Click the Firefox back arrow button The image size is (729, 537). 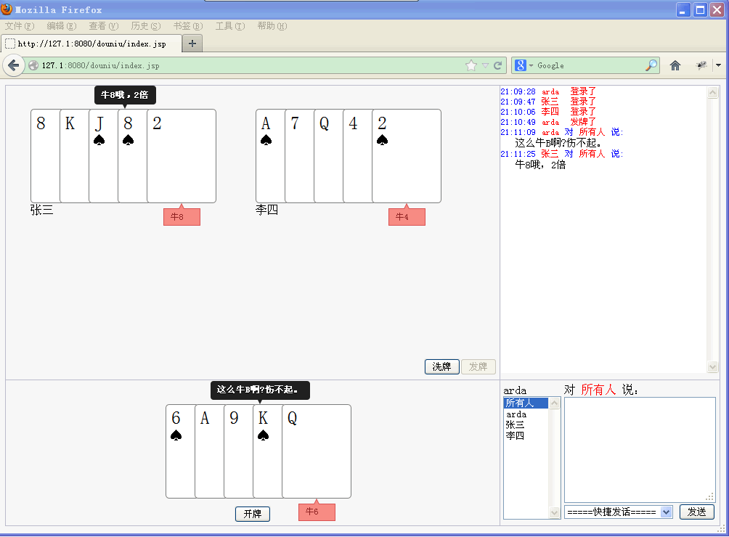click(x=14, y=65)
